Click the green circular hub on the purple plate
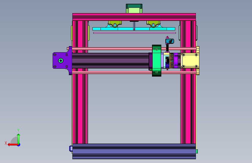This screenshot has height=163, width=252. 61,61
